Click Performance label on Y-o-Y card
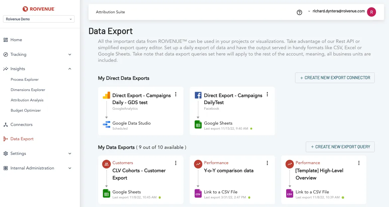 coord(216,163)
